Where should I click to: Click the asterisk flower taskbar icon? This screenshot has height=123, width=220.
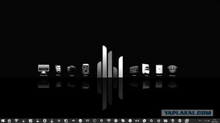[x=116, y=121]
